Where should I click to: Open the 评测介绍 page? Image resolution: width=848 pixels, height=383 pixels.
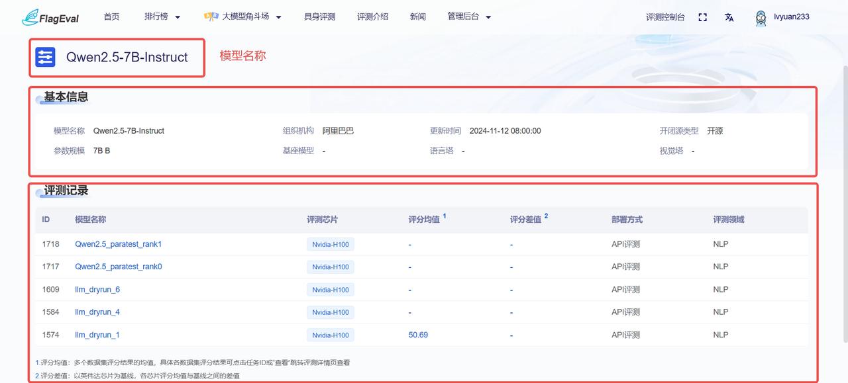click(x=373, y=17)
